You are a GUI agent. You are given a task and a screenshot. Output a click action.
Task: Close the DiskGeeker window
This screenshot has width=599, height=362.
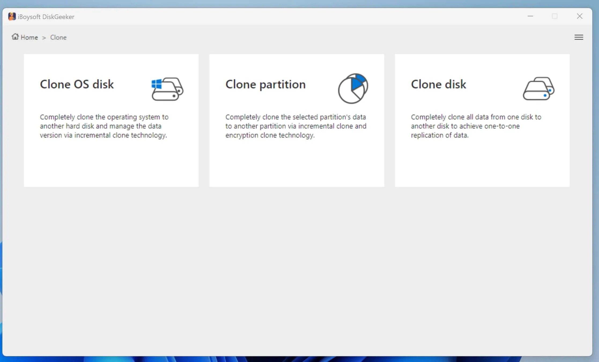click(x=579, y=16)
